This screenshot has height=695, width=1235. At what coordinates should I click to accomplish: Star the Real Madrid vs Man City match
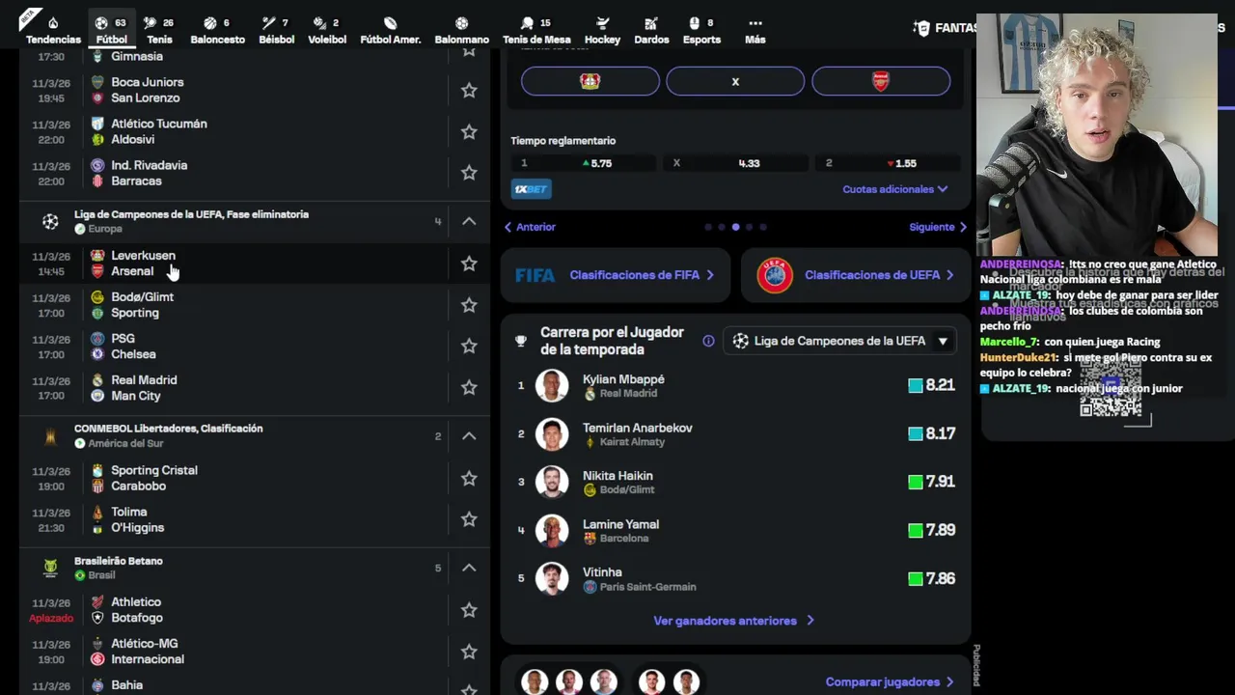469,388
